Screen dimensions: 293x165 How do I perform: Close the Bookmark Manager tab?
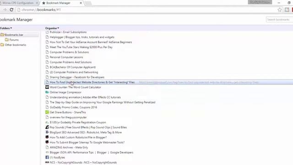click(x=81, y=3)
